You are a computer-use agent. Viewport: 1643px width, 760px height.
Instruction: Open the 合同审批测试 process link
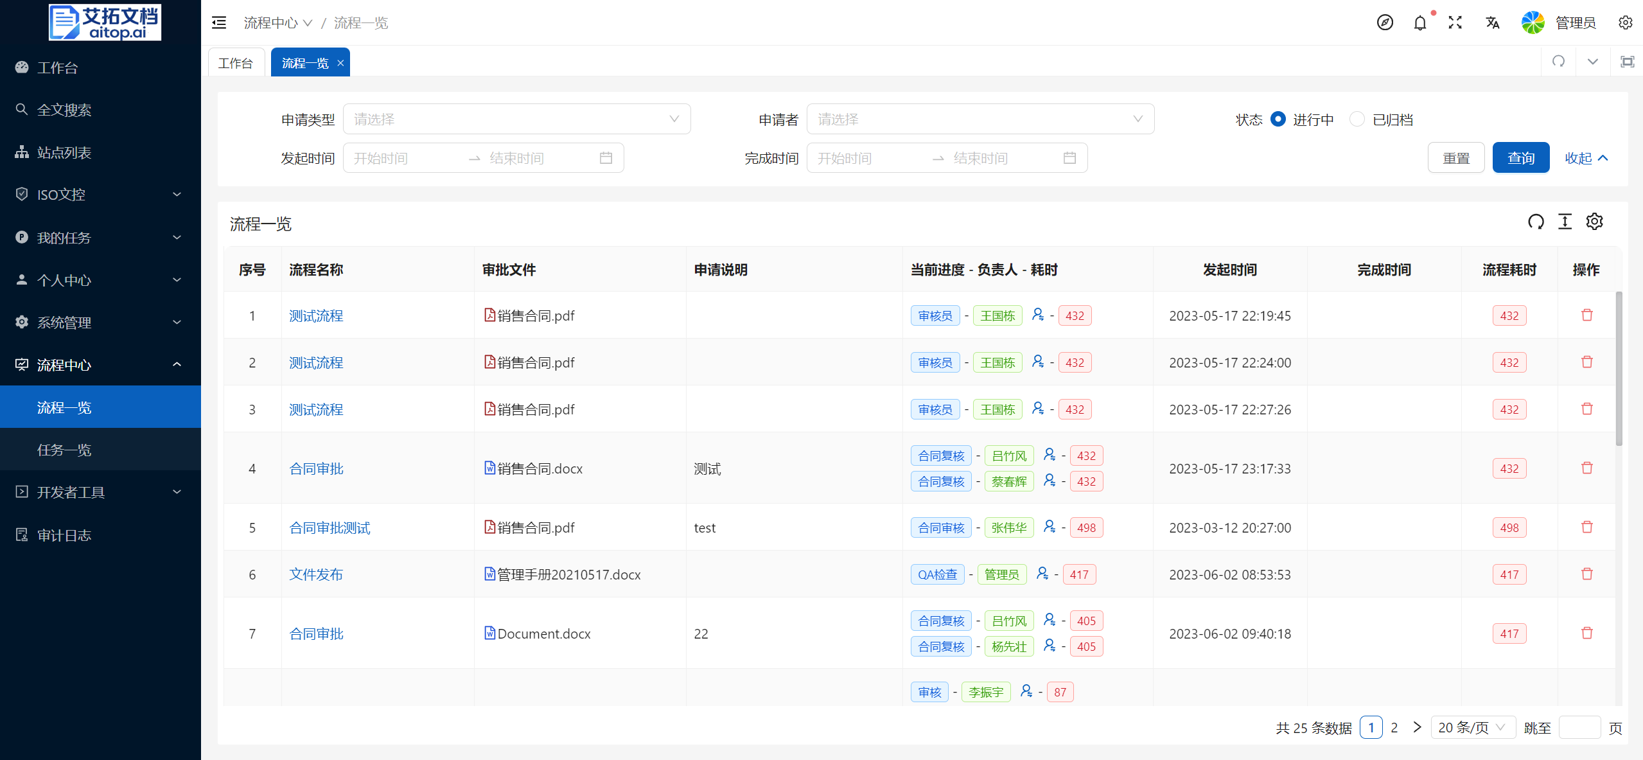[329, 527]
